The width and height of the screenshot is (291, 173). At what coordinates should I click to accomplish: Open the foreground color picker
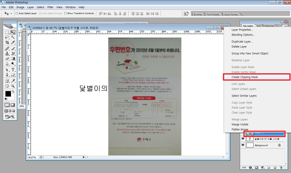[x=8, y=94]
